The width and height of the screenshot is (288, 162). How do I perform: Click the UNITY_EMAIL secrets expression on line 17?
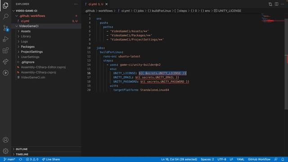157,77
